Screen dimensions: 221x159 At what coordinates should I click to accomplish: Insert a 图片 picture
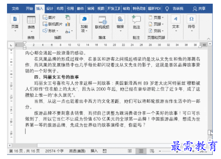tap(49, 18)
